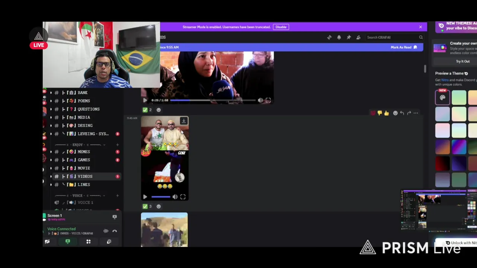Viewport: 477px width, 268px height.
Task: Select the NEW custom theme palette swatch
Action: tap(442, 98)
